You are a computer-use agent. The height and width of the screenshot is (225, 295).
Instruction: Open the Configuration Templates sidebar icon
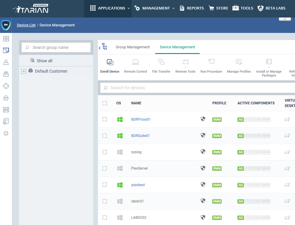point(6,74)
